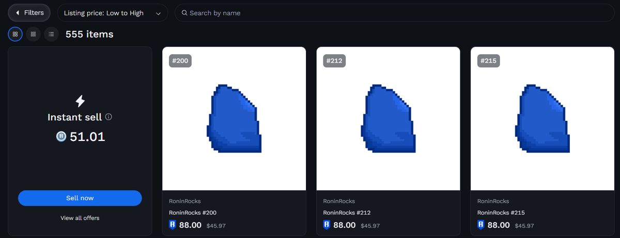
Task: Click the Search by name field
Action: click(x=394, y=13)
